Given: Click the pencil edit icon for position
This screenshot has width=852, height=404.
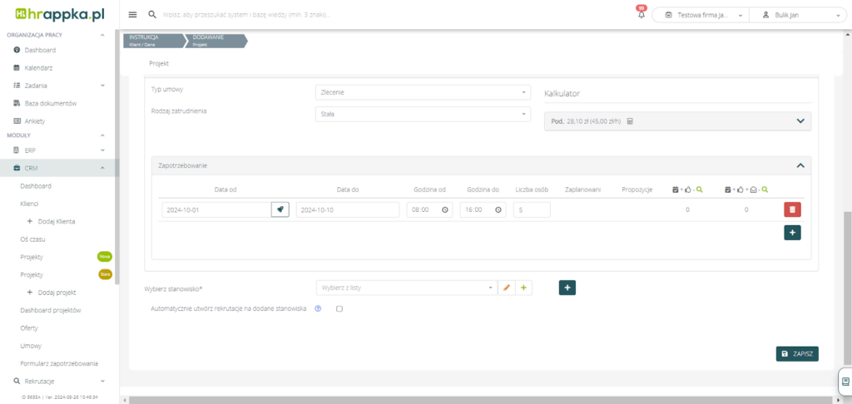Looking at the screenshot, I should click(x=506, y=288).
